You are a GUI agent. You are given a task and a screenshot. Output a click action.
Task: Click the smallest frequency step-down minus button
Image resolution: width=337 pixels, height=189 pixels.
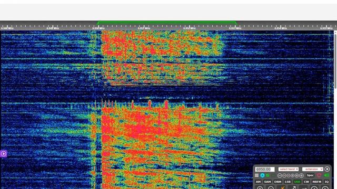coord(289,175)
